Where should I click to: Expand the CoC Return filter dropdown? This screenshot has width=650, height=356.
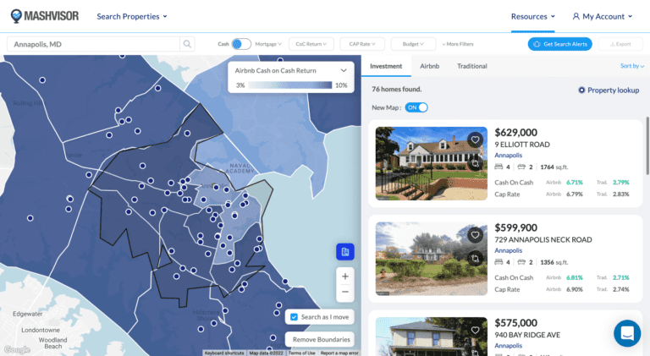(x=311, y=44)
